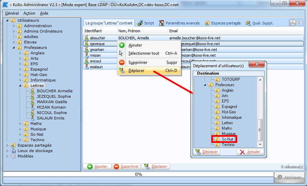
Task: Click the Destination list scrollbar thumb
Action: click(260, 130)
